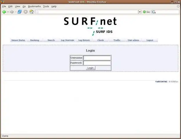Open the Log History tab
This screenshot has height=139, width=181.
pyautogui.click(x=84, y=40)
